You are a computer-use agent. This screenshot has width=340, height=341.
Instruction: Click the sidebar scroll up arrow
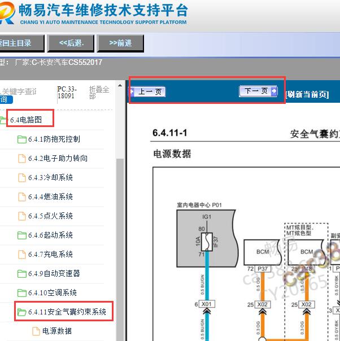click(120, 85)
